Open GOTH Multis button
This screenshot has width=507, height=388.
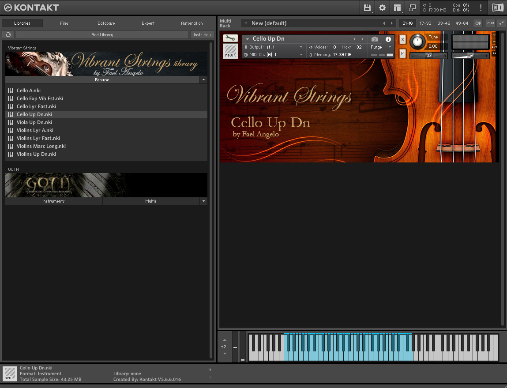(151, 201)
